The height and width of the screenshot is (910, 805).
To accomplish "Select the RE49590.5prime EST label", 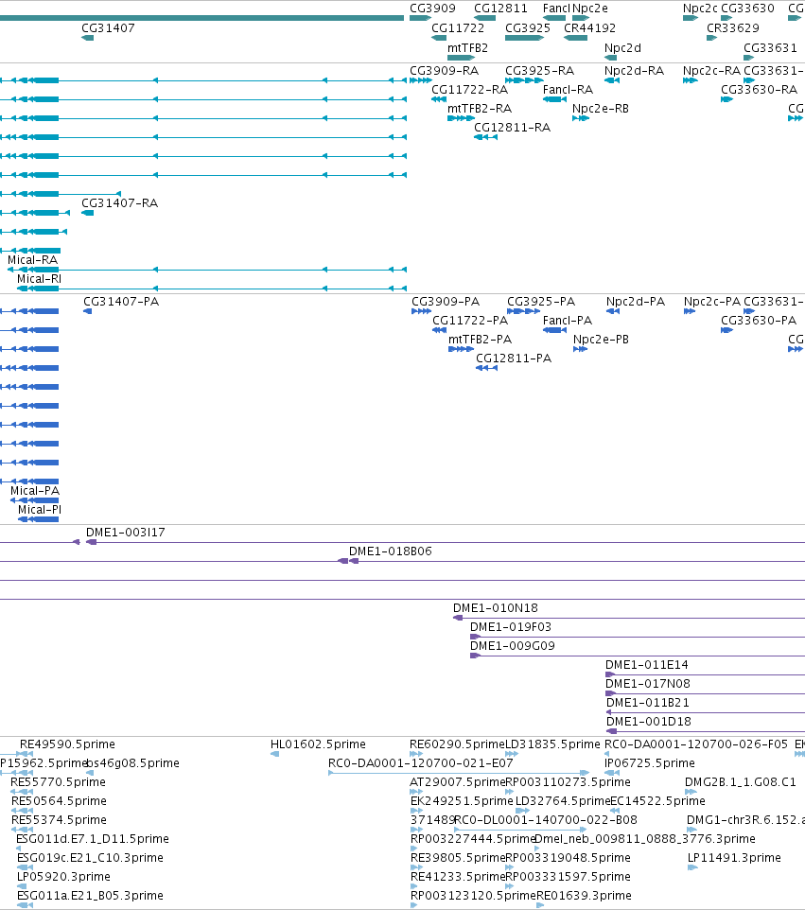I will [x=67, y=744].
